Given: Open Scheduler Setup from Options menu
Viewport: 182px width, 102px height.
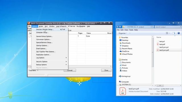Looking at the screenshot, I should (50, 33).
